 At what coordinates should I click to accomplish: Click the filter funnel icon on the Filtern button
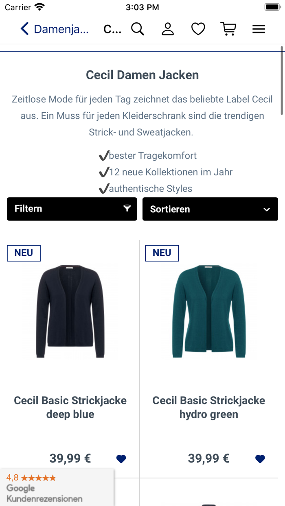(127, 209)
